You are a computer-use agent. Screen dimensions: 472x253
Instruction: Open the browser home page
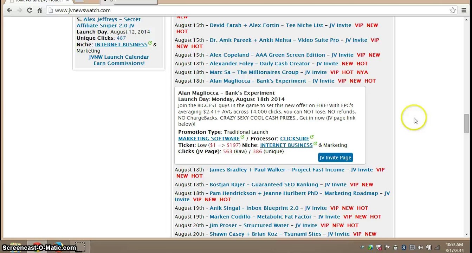click(39, 10)
